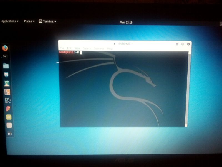Viewport: 222px width, 167px height.
Task: Launch Firefox from the dock
Action: pos(5,48)
